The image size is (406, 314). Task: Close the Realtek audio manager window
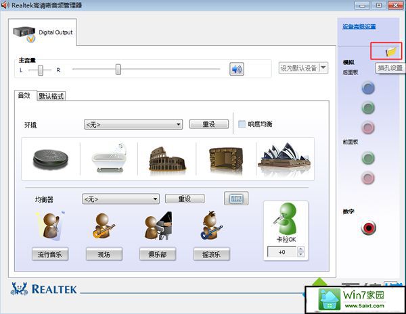[x=395, y=5]
